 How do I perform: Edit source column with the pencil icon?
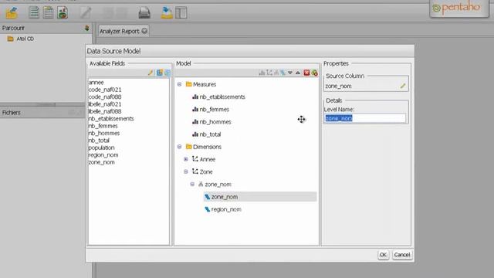pos(403,86)
